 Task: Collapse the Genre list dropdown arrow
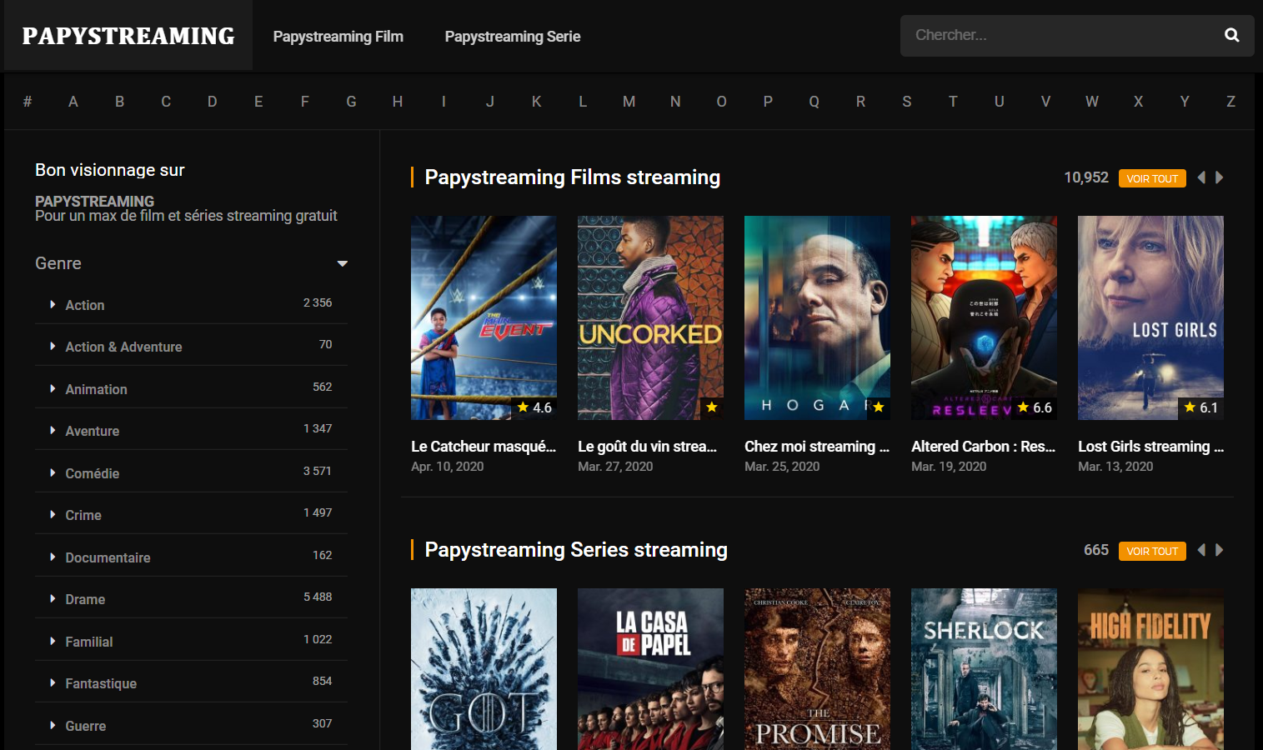pyautogui.click(x=342, y=263)
